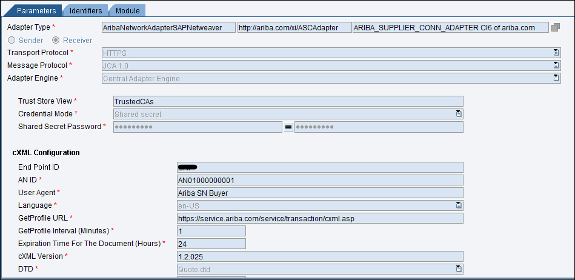Screen dimensions: 575x280
Task: Click the Expiration Time For The Document label
Action: coord(89,243)
